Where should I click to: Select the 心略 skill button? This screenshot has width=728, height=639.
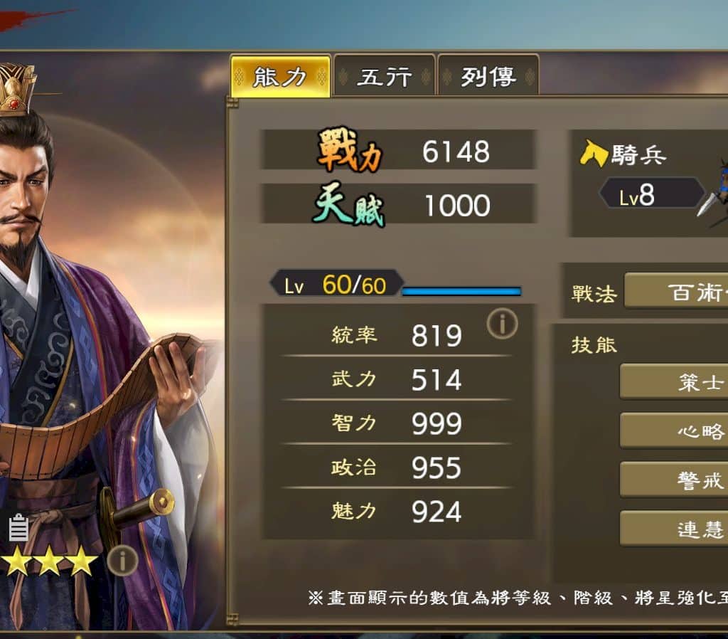674,431
